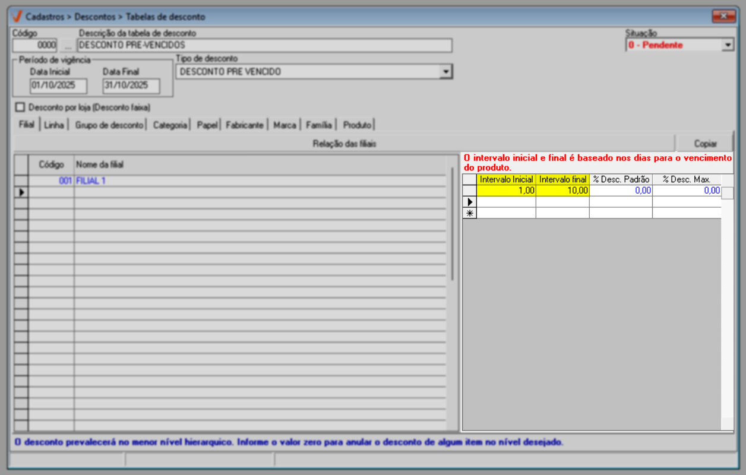Enable Desconto por loja checkbox
This screenshot has width=746, height=475.
coord(21,107)
